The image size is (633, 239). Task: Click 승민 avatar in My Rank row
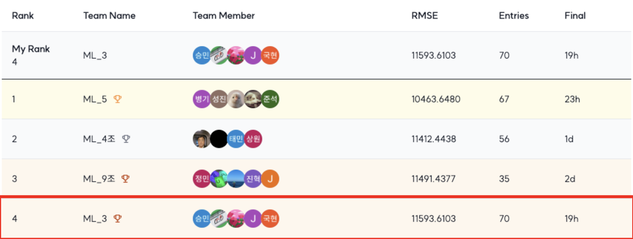[201, 55]
